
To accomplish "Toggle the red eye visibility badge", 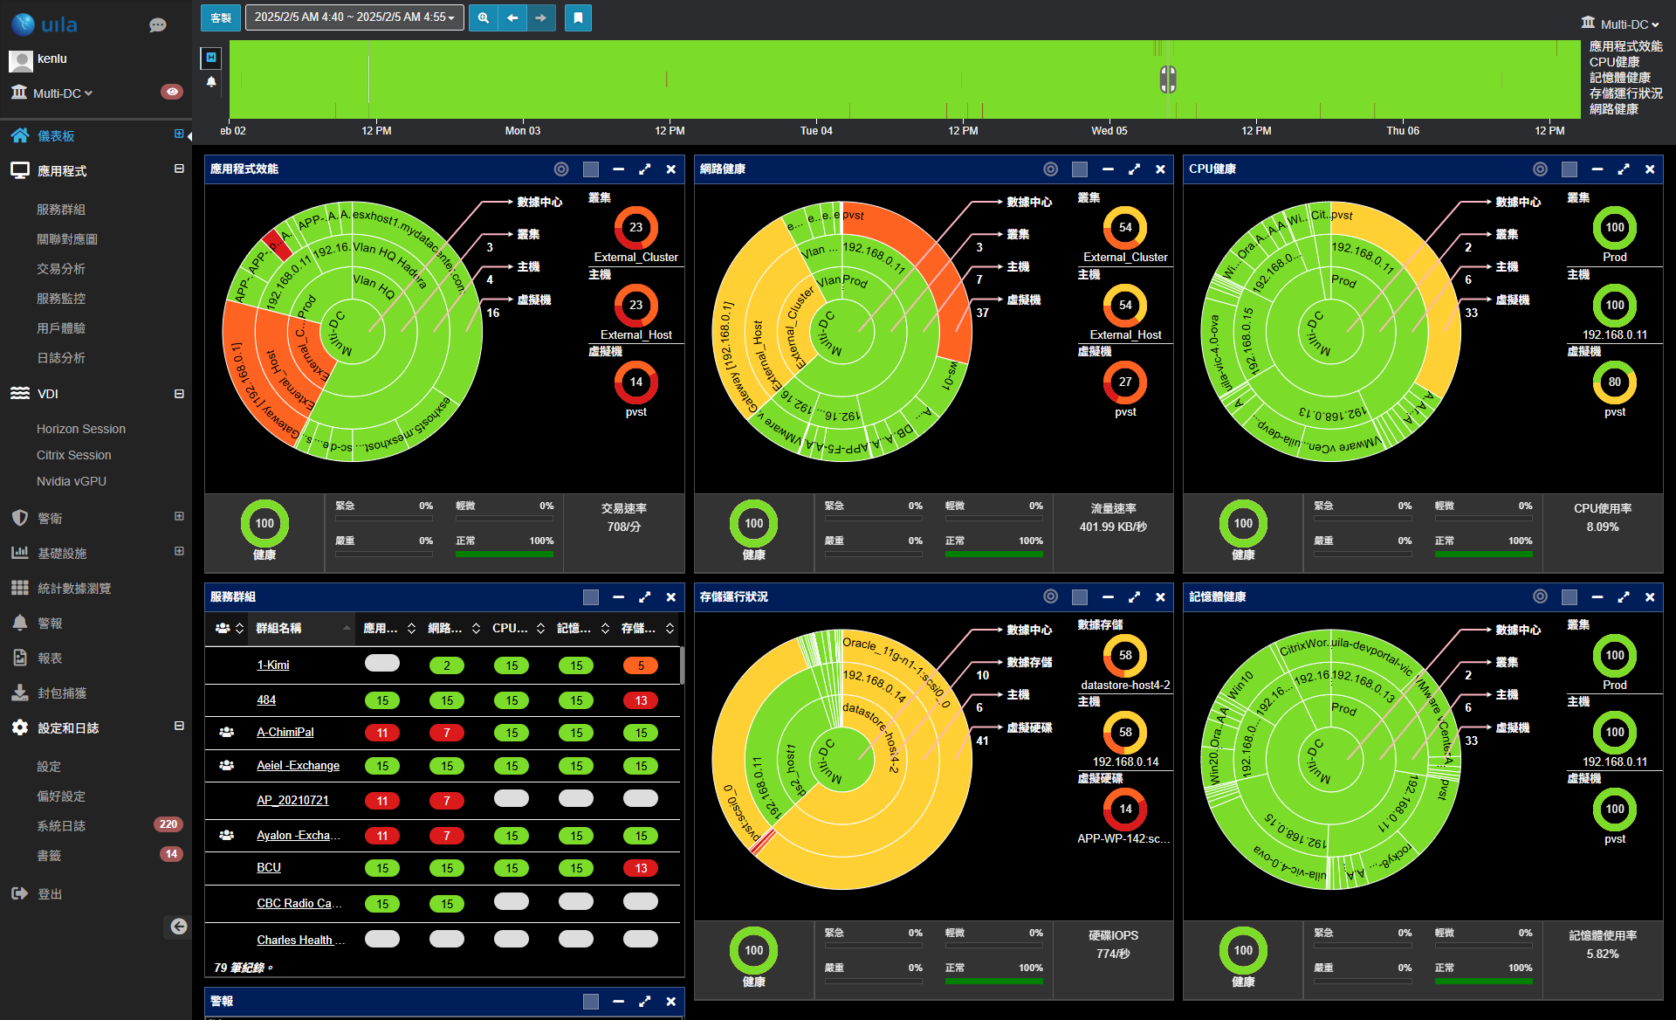I will point(172,92).
